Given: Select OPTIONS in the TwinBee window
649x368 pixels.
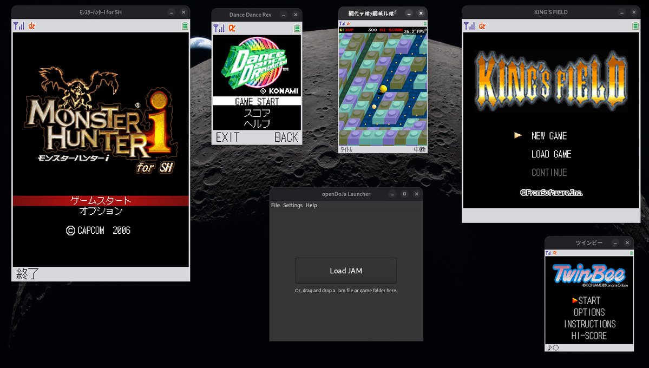Looking at the screenshot, I should point(589,312).
